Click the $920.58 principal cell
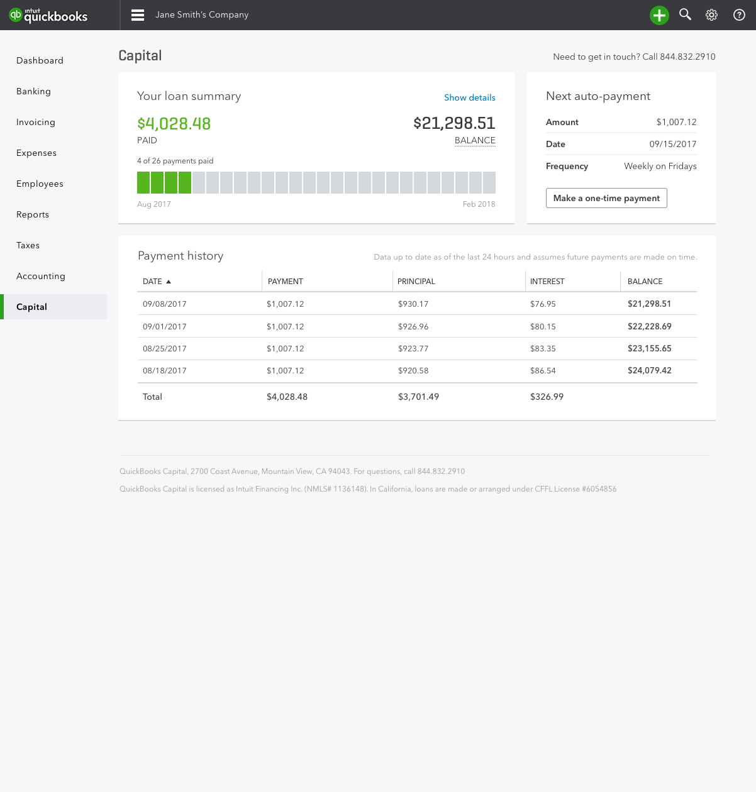The width and height of the screenshot is (756, 792). [x=413, y=370]
